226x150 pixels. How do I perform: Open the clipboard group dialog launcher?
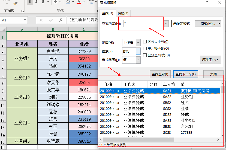coord(23,11)
